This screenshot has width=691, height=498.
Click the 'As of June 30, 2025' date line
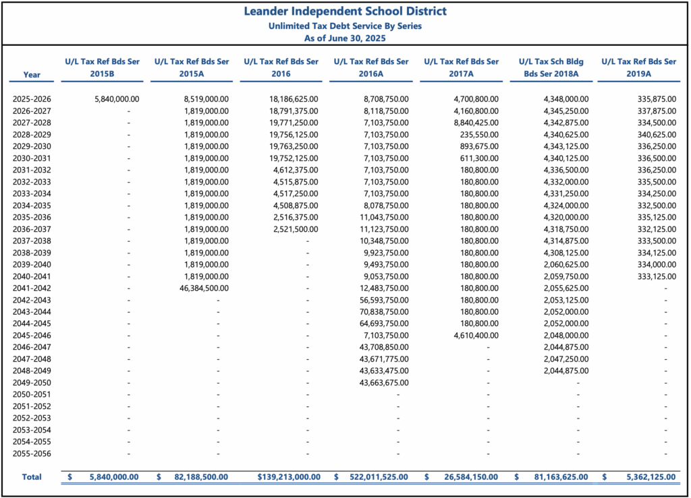click(x=345, y=38)
